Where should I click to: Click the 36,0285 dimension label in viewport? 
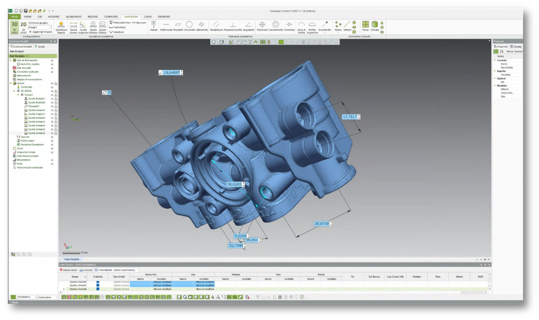pyautogui.click(x=234, y=185)
